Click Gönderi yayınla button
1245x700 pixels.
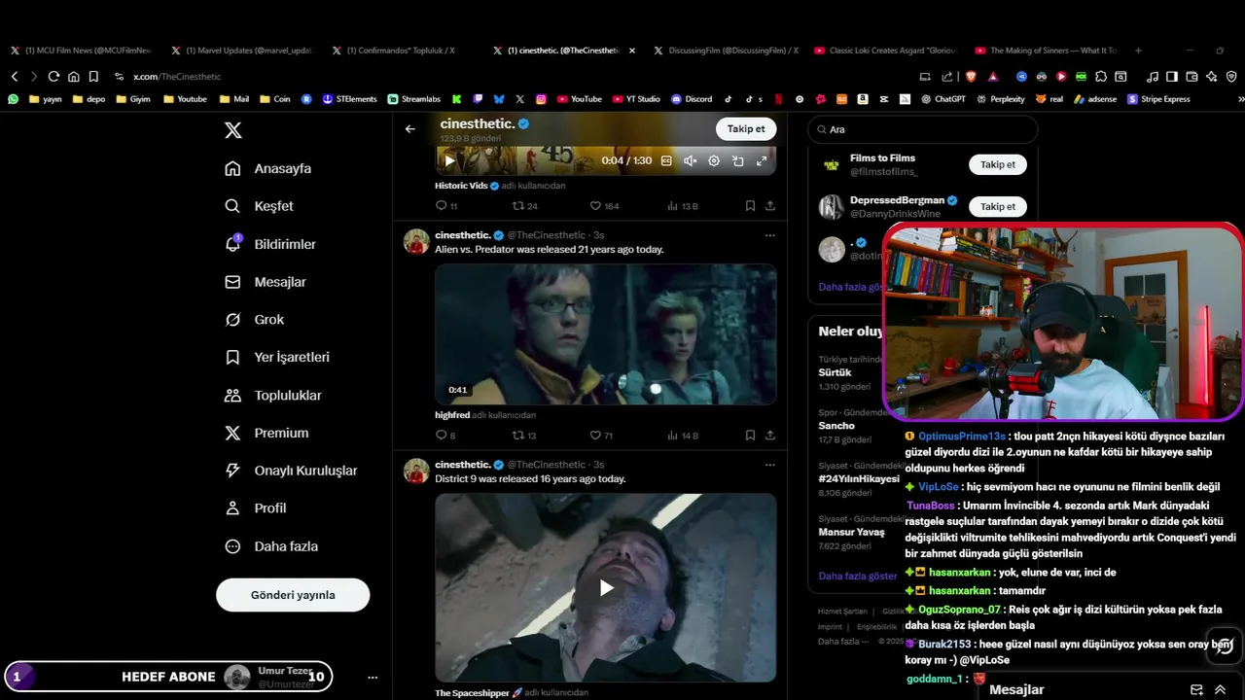[293, 595]
